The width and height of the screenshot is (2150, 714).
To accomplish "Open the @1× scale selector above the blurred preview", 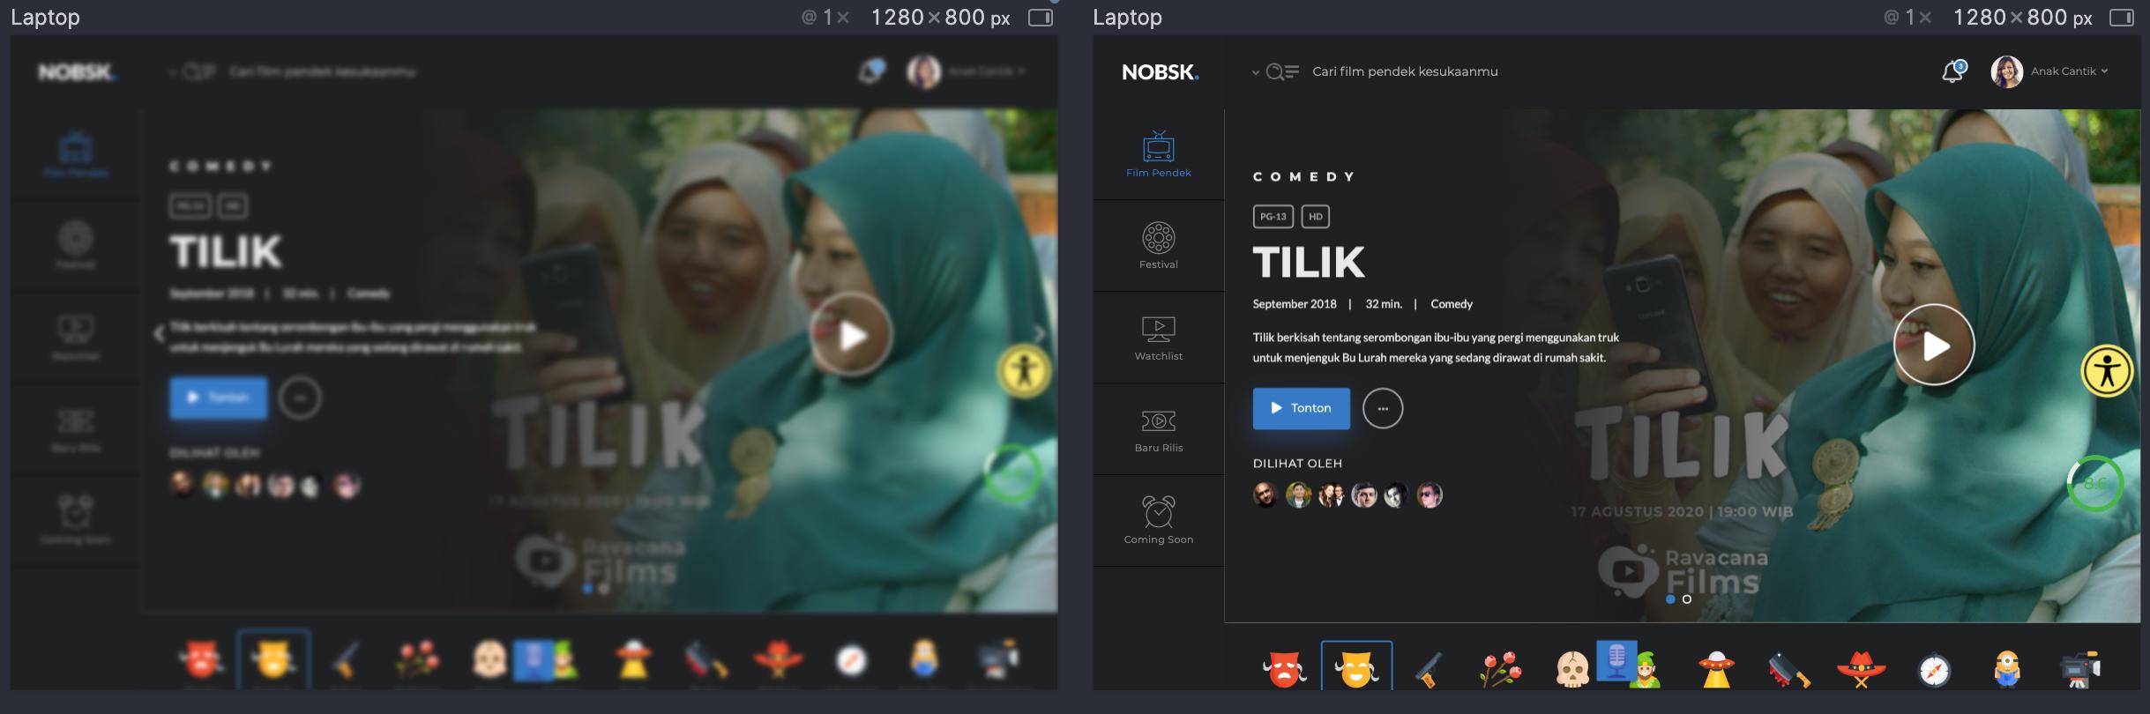I will pos(825,18).
